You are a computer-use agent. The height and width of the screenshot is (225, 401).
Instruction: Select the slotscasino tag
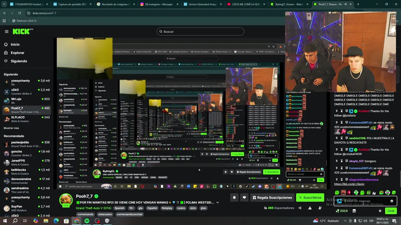coord(105,214)
